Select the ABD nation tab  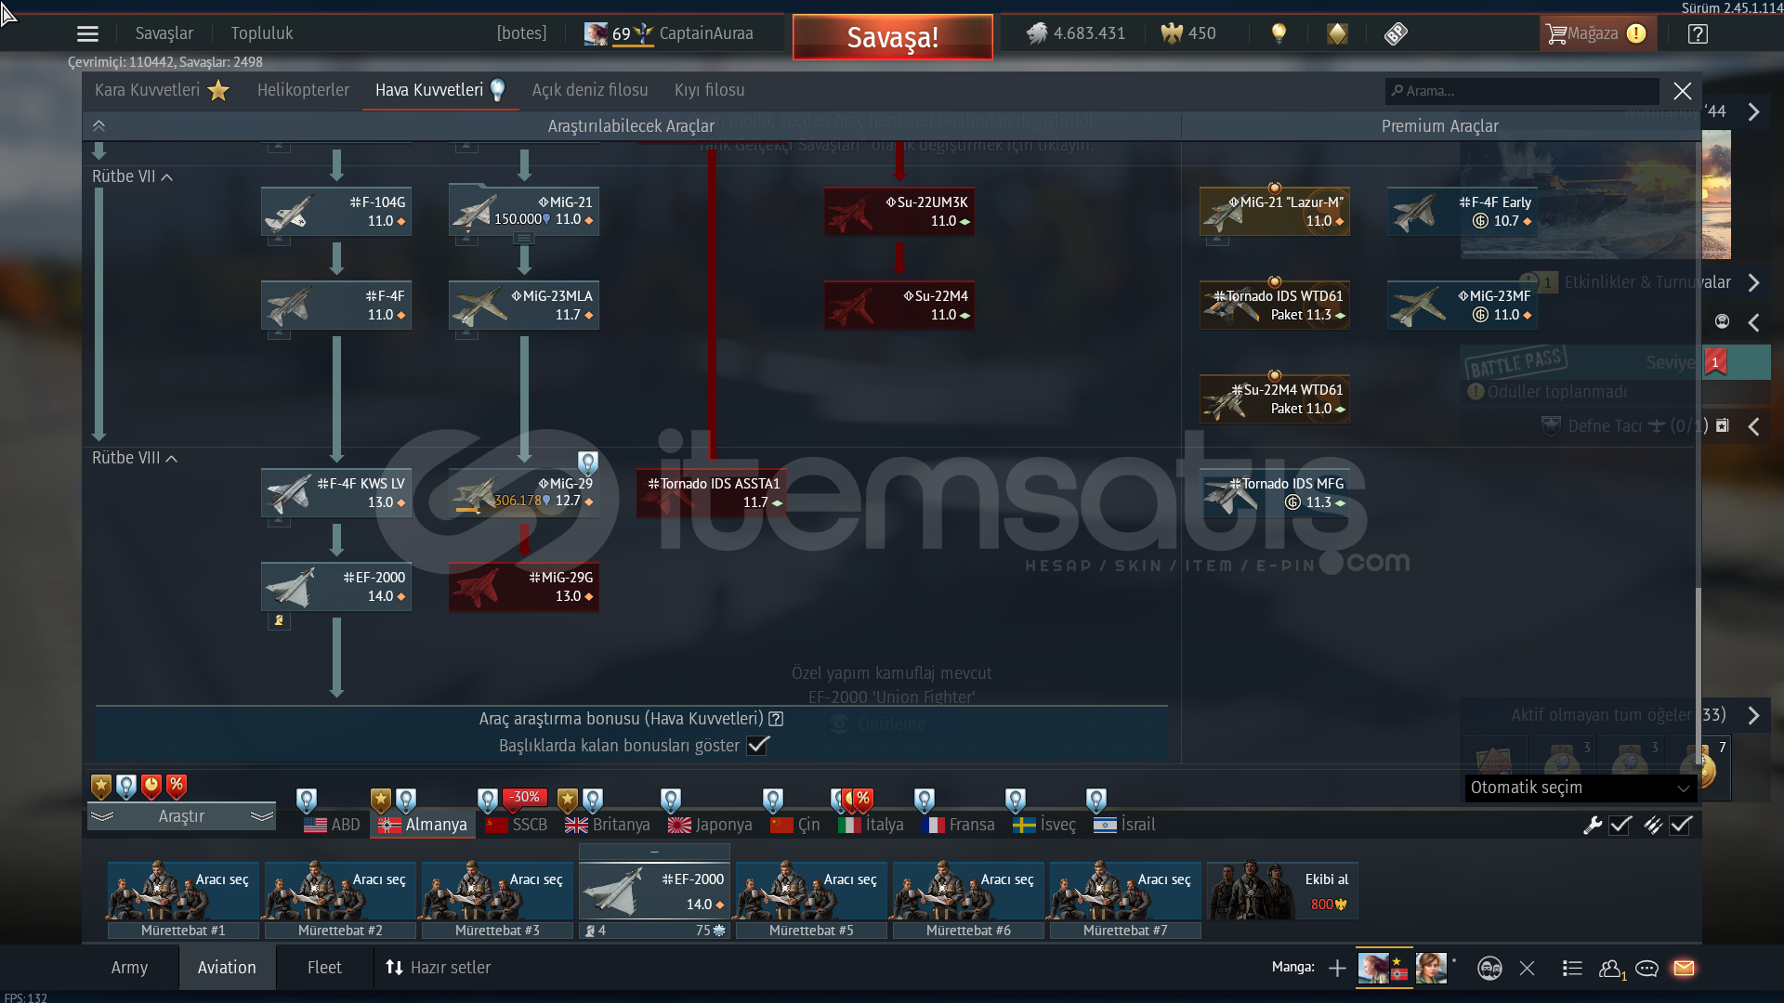(332, 825)
